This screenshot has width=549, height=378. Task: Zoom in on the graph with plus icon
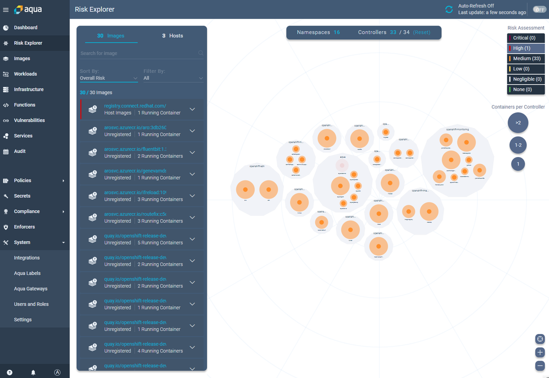pos(540,352)
